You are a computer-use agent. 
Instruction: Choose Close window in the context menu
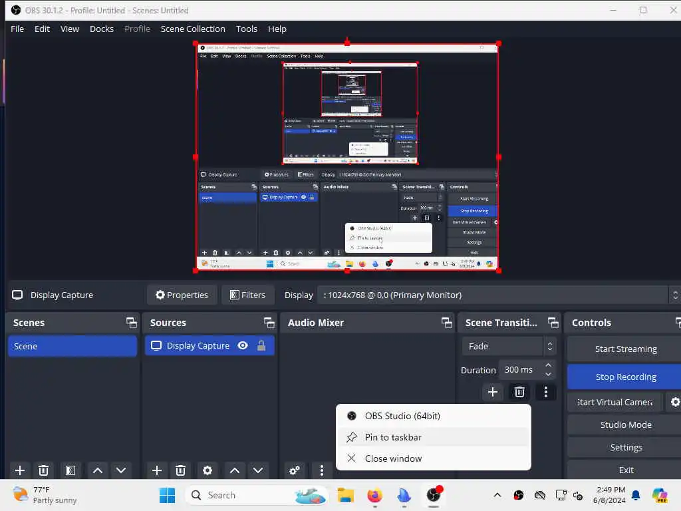pyautogui.click(x=434, y=458)
